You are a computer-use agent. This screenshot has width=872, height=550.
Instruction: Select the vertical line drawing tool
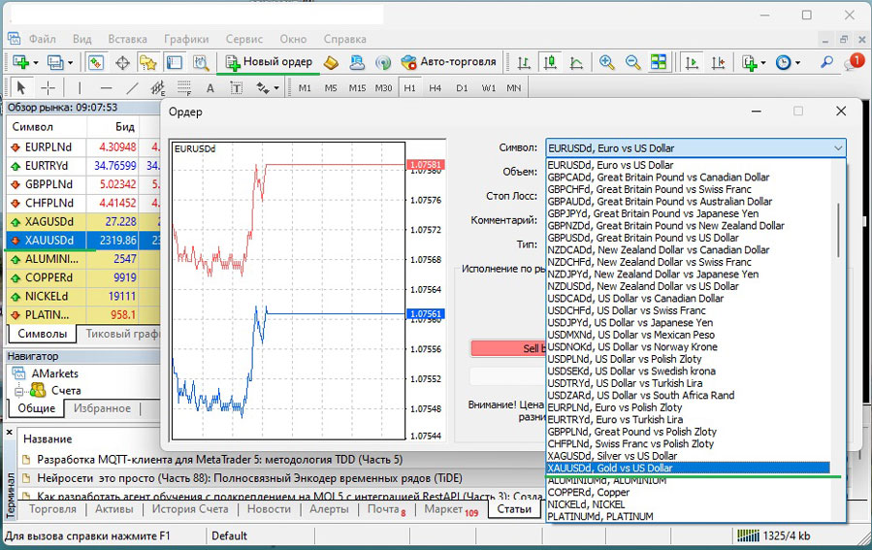tap(80, 88)
